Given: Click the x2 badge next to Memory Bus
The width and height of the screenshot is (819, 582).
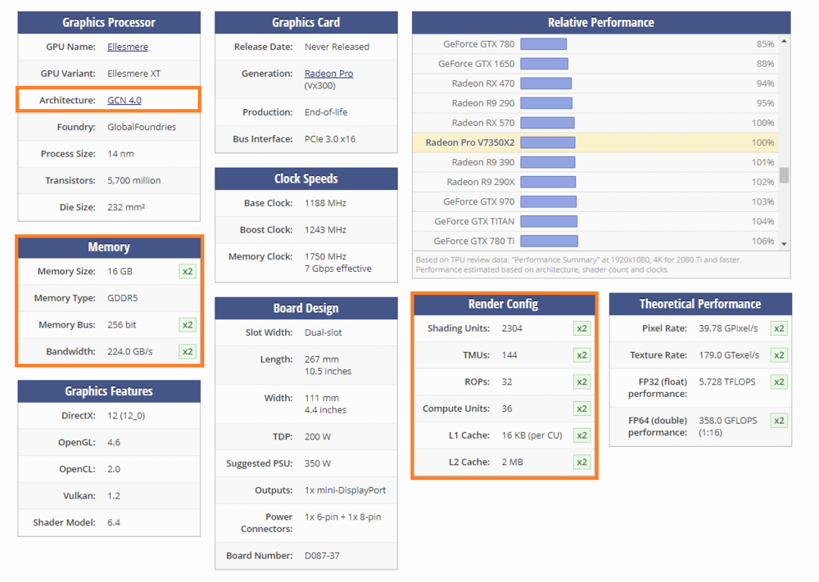Looking at the screenshot, I should tap(188, 325).
